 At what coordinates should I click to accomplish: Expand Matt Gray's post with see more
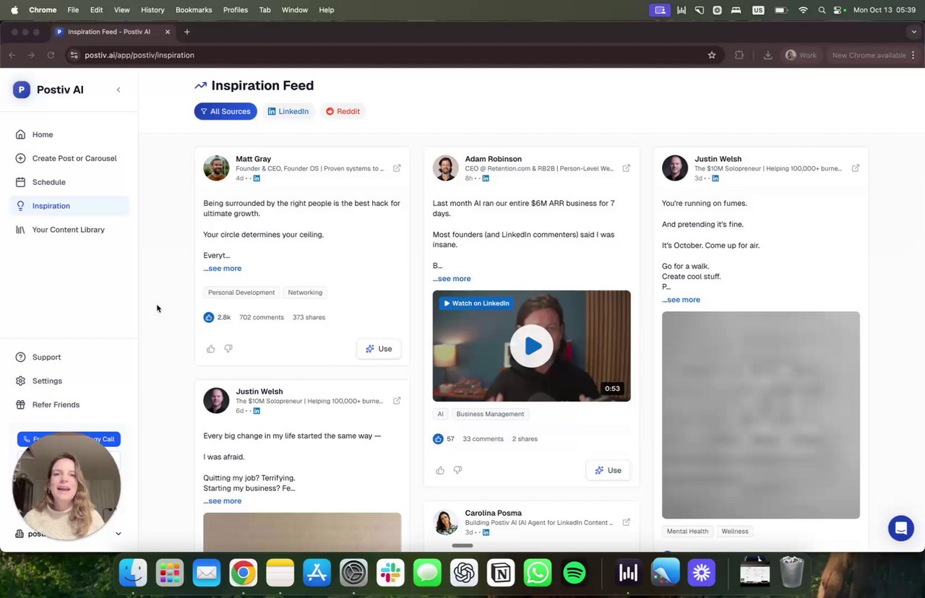[223, 268]
